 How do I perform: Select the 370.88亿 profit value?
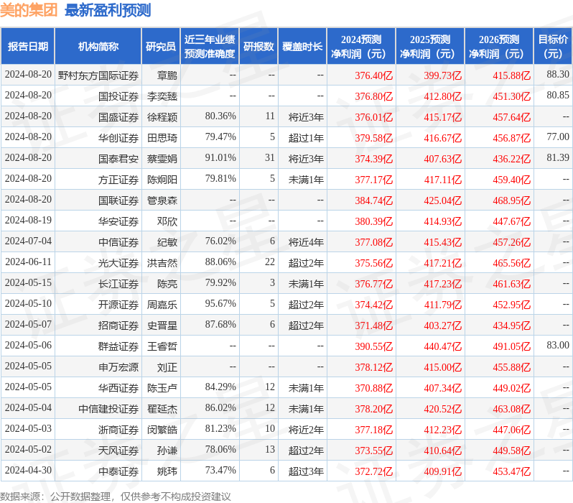pos(374,388)
